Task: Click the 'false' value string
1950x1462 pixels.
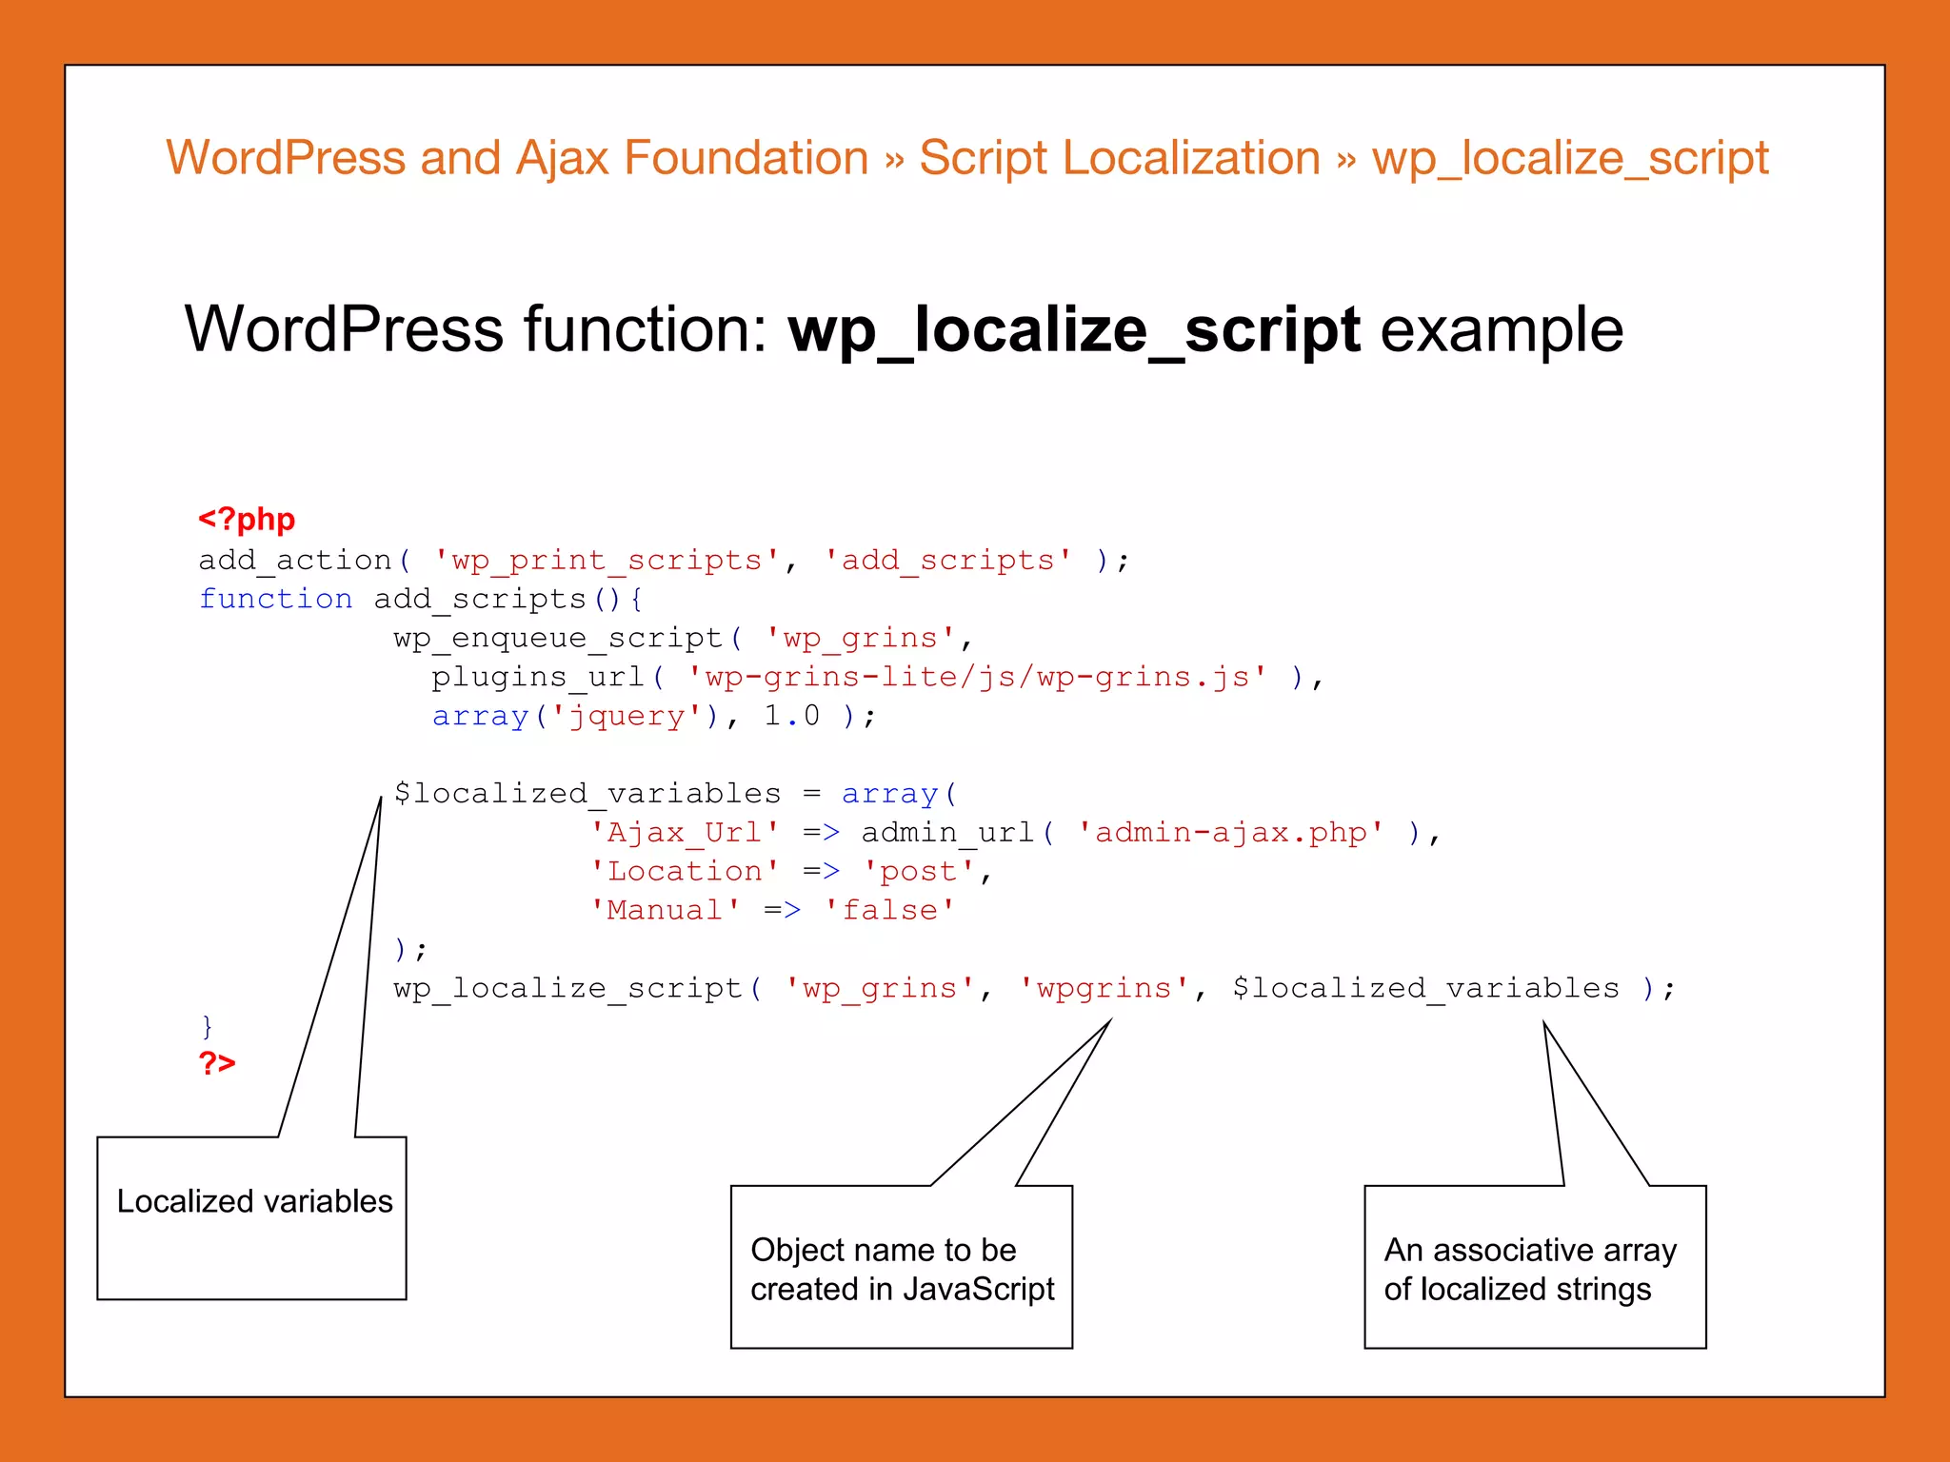Action: [889, 910]
